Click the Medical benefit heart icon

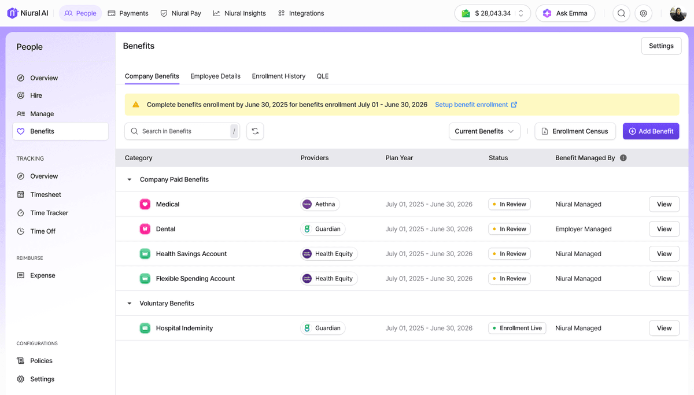145,204
